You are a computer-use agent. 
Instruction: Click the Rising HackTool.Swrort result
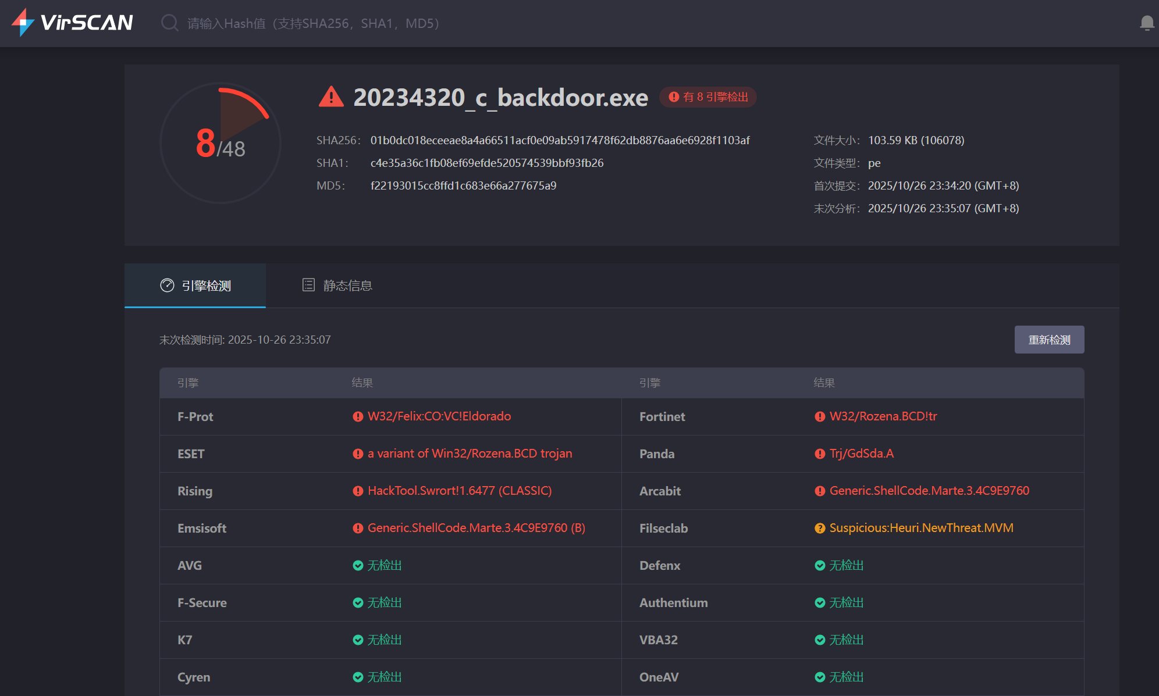459,491
